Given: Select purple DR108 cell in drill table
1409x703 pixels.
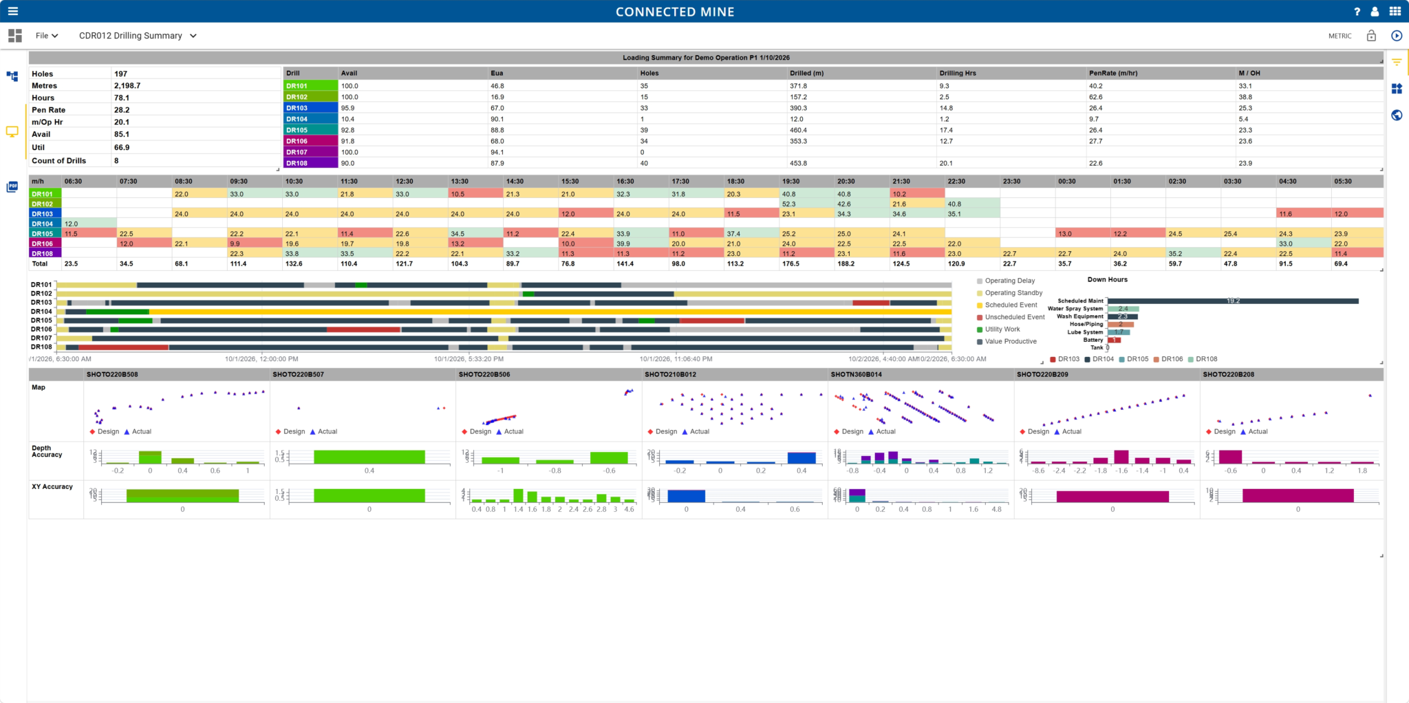Looking at the screenshot, I should coord(310,163).
